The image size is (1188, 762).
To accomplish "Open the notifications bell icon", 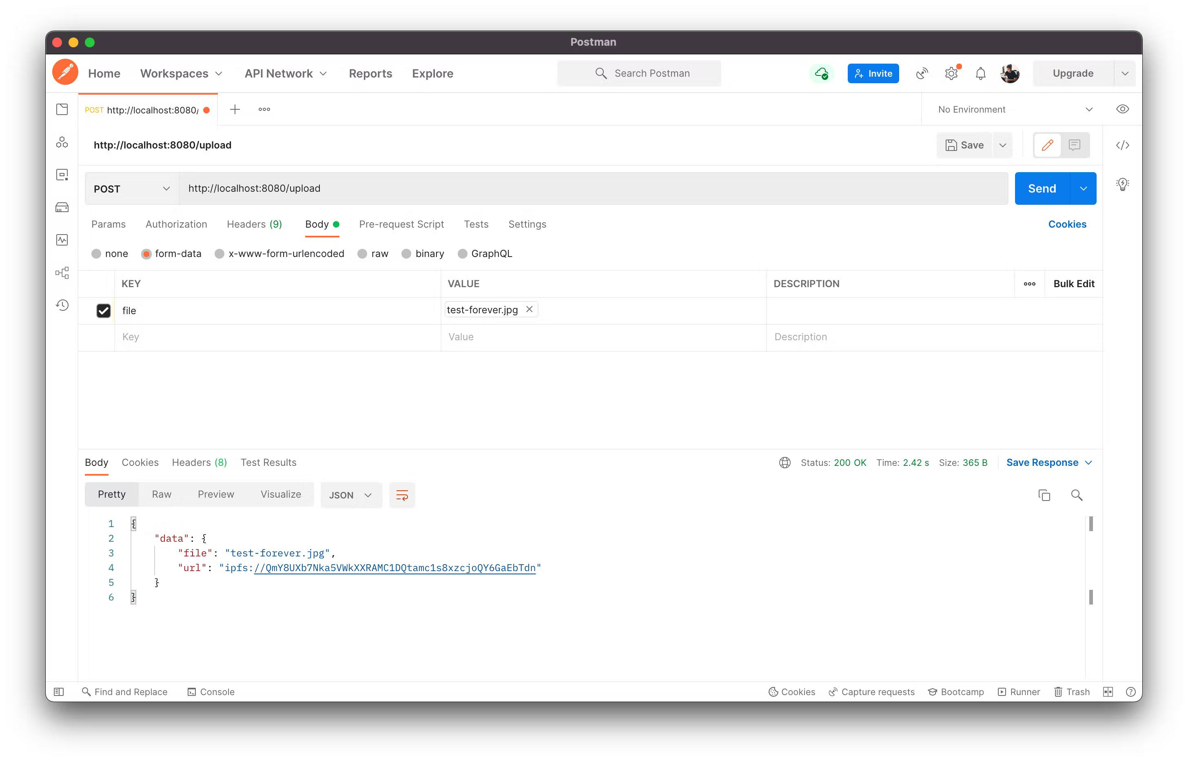I will [x=980, y=73].
